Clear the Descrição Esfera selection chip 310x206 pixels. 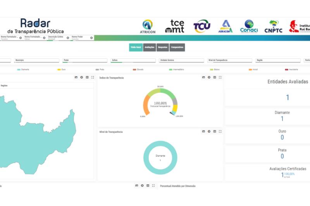[x=68, y=38]
